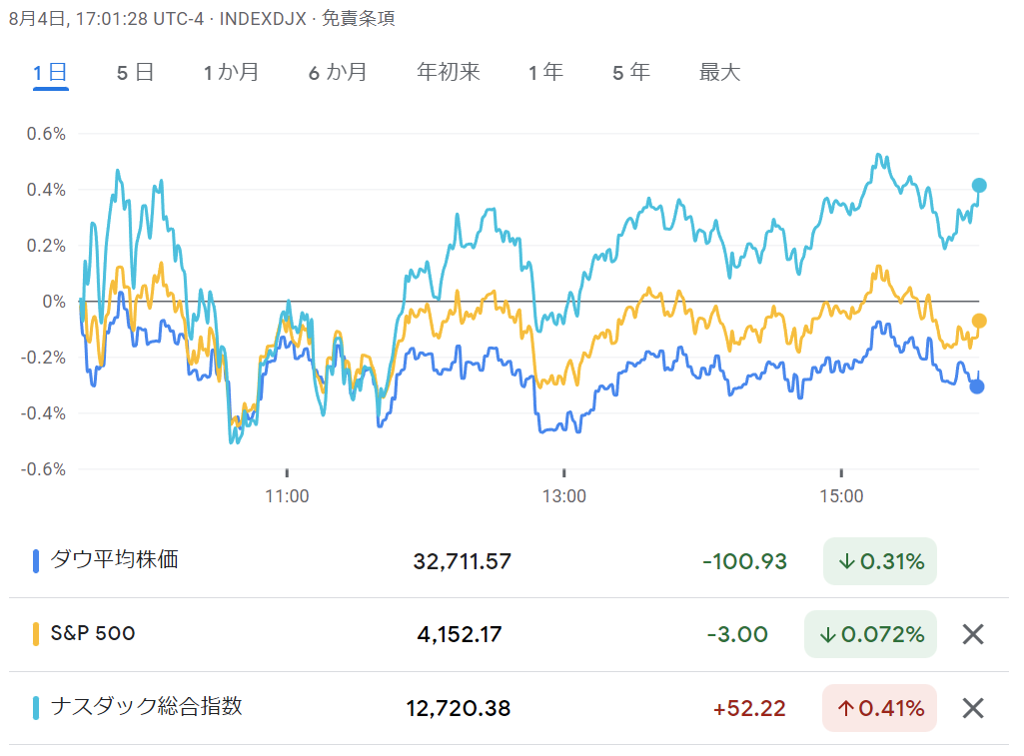The image size is (1024, 756).
Task: Click the 11:00 time axis label
Action: click(x=287, y=496)
